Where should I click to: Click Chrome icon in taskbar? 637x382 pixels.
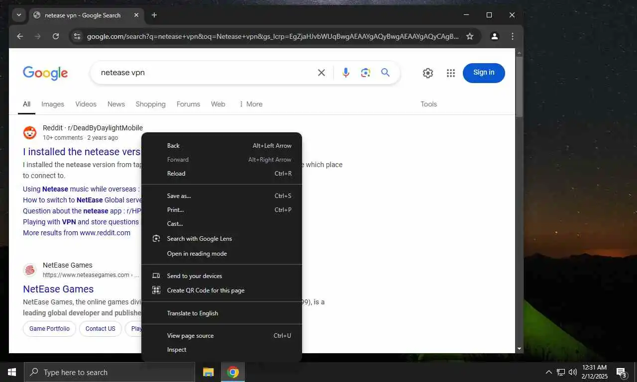point(232,372)
